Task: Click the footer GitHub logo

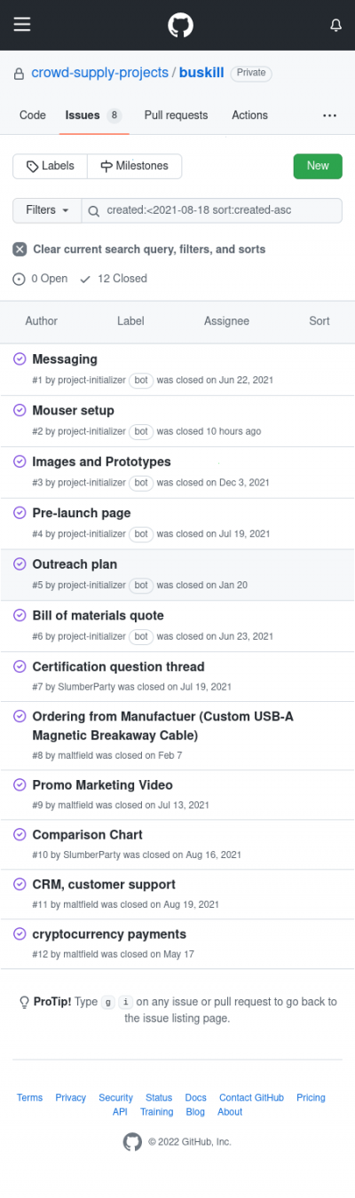Action: pos(132,1142)
